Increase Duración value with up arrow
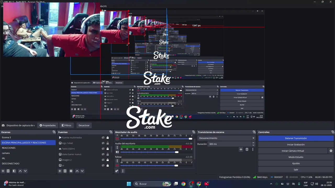335x188 pixels. (x=253, y=143)
